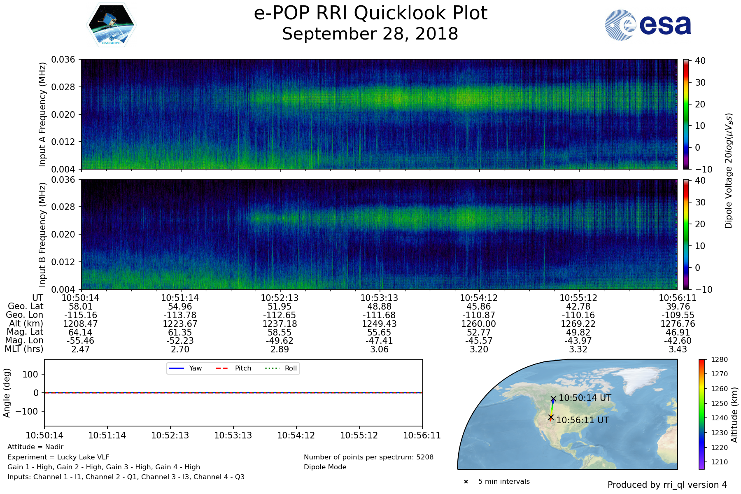Click the blue Yaw line sample in legend

tap(177, 368)
